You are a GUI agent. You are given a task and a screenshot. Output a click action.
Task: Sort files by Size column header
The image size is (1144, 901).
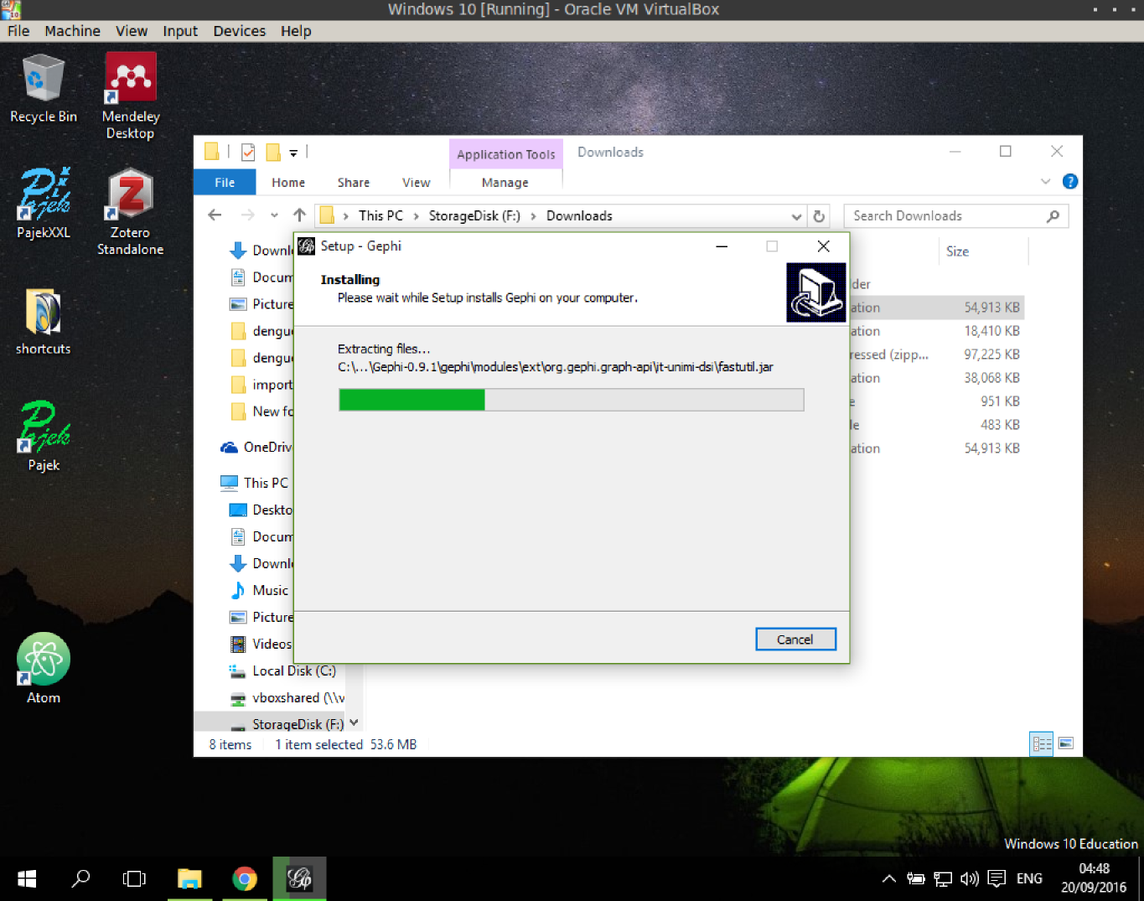tap(957, 251)
